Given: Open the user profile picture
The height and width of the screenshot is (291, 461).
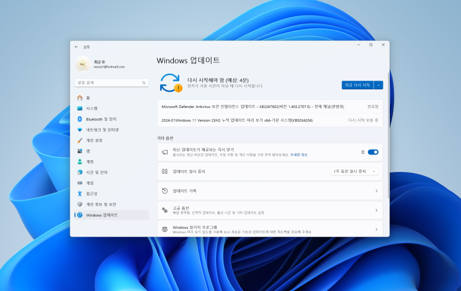Looking at the screenshot, I should [83, 64].
